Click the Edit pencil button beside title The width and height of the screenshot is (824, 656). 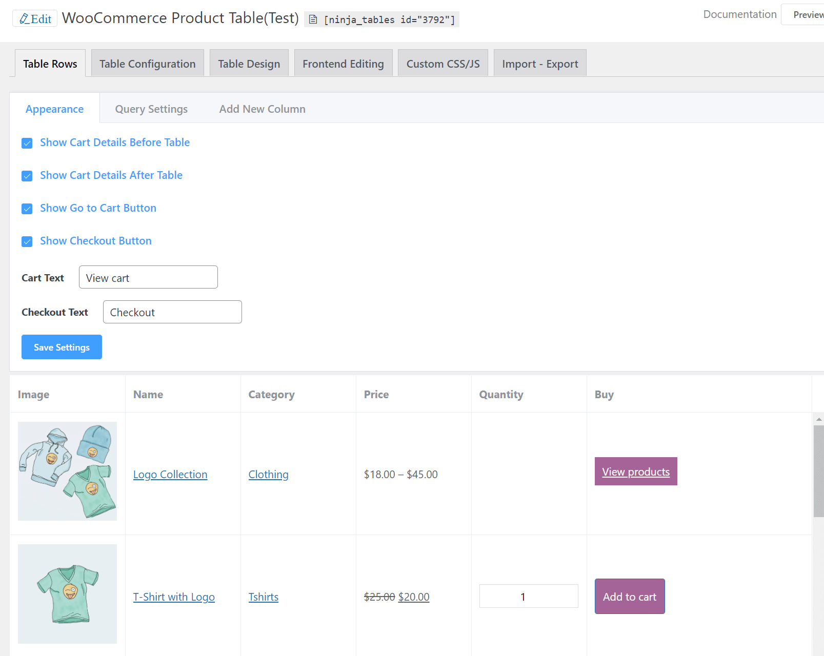(35, 19)
